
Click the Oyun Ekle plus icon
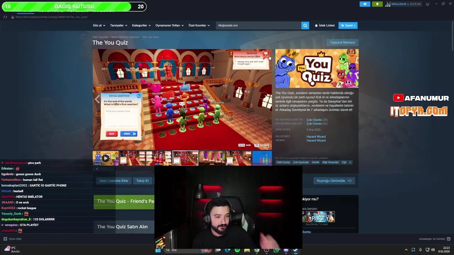click(5, 239)
